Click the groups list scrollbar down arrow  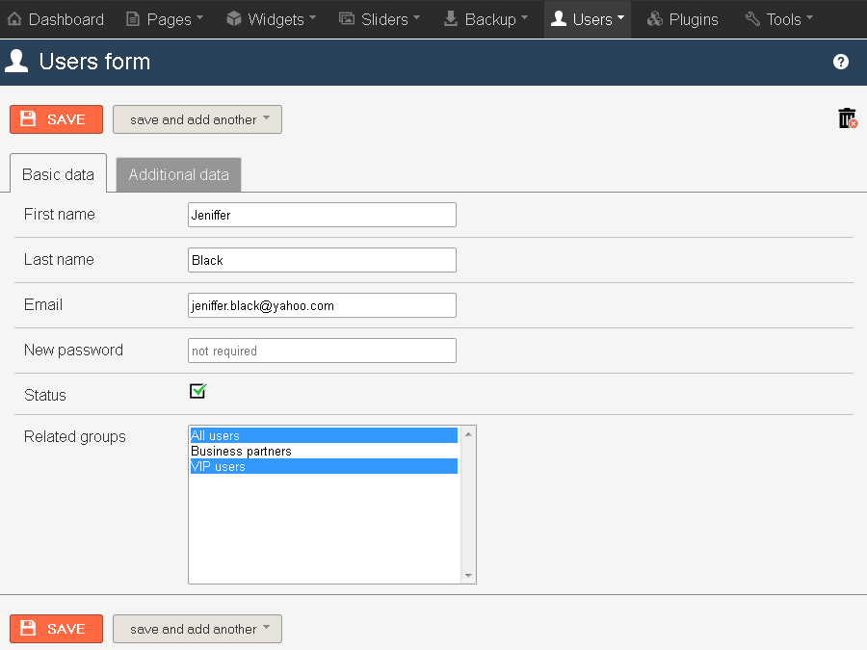468,576
